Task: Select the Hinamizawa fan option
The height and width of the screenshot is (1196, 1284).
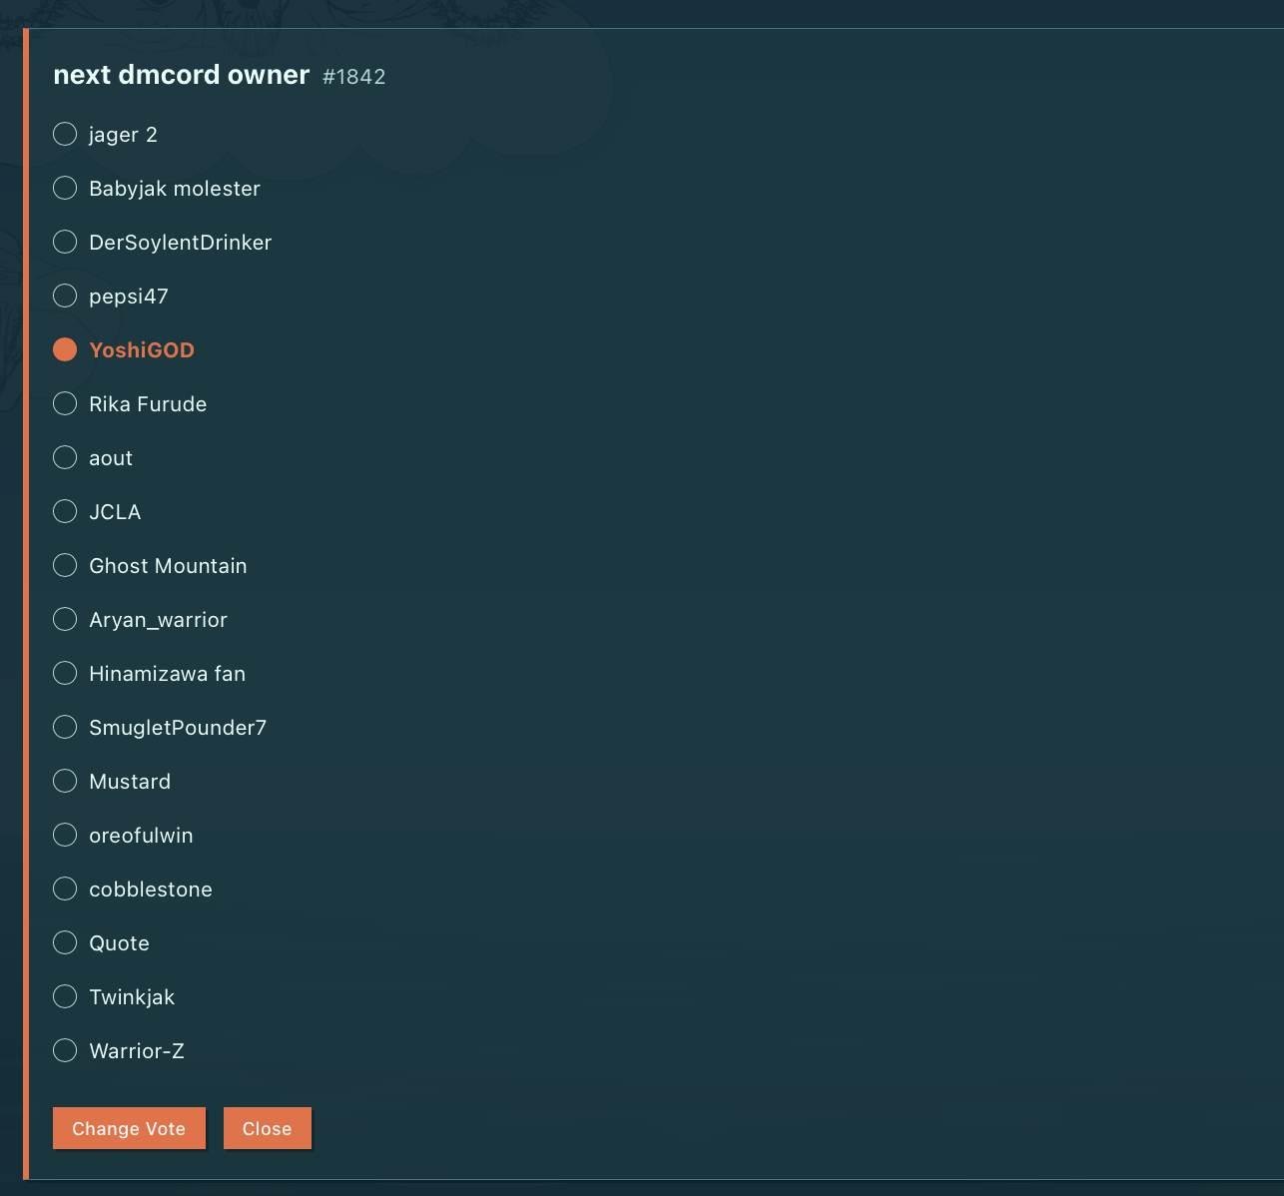Action: (x=65, y=673)
